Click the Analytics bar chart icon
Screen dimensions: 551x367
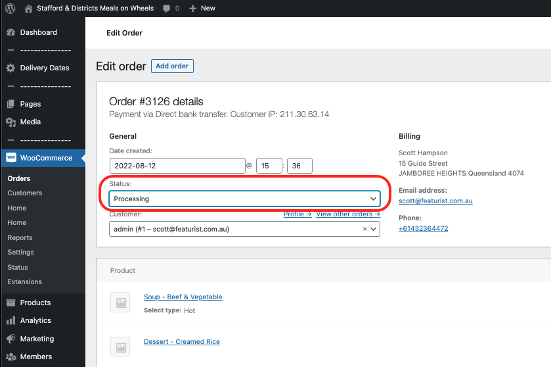click(x=11, y=320)
